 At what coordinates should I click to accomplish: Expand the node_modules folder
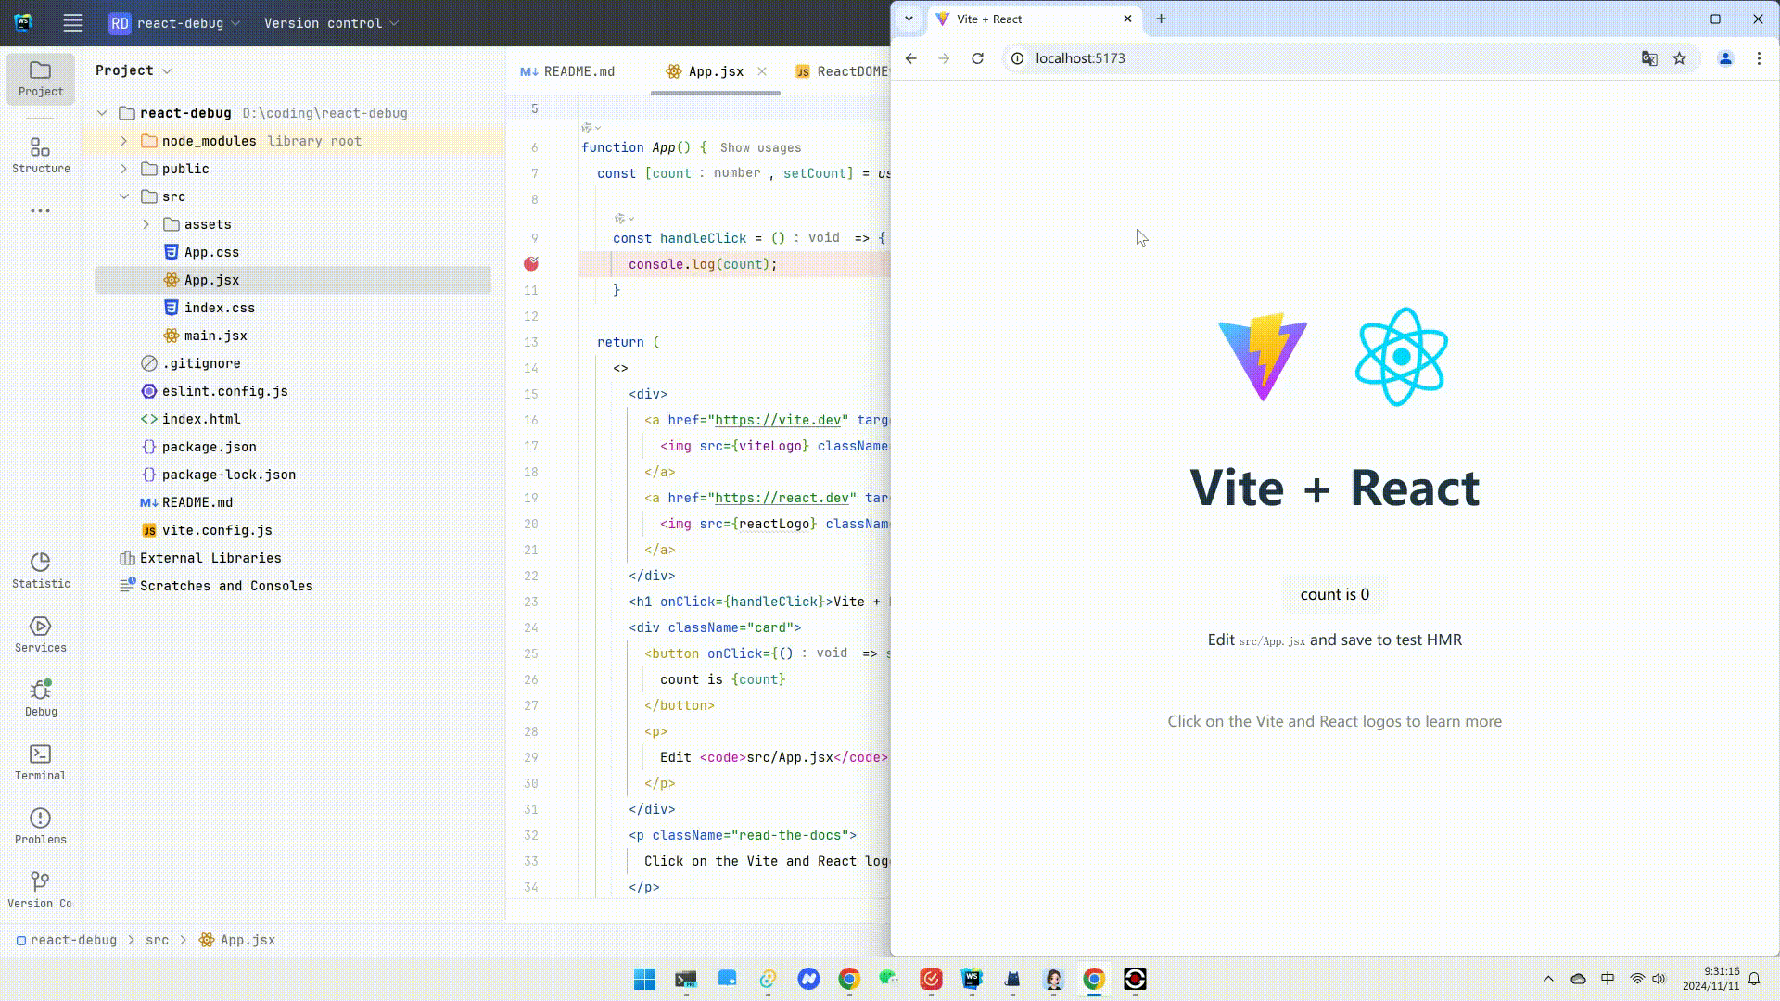124,141
